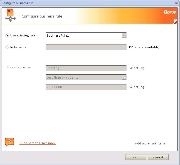Viewport: 180px width, 165px height.
Task: Open the BusinessRule1 dropdown arrow
Action: tap(124, 35)
